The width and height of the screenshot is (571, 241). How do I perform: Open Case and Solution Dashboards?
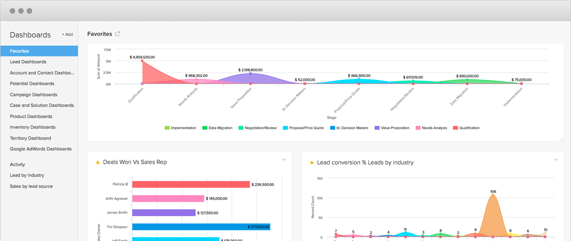click(x=42, y=105)
